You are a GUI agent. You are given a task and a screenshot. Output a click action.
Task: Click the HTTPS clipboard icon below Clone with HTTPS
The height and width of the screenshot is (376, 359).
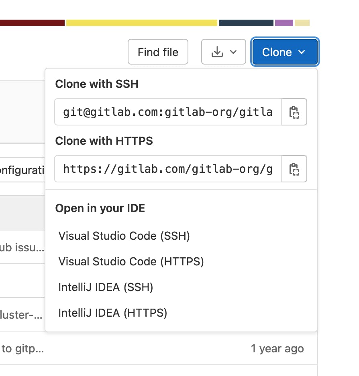294,169
